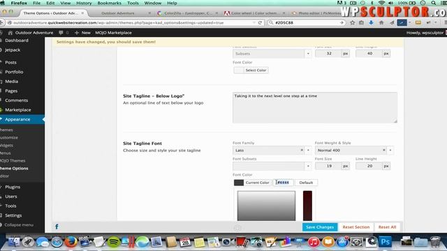Go to the Firefox home page icon

[x=381, y=22]
